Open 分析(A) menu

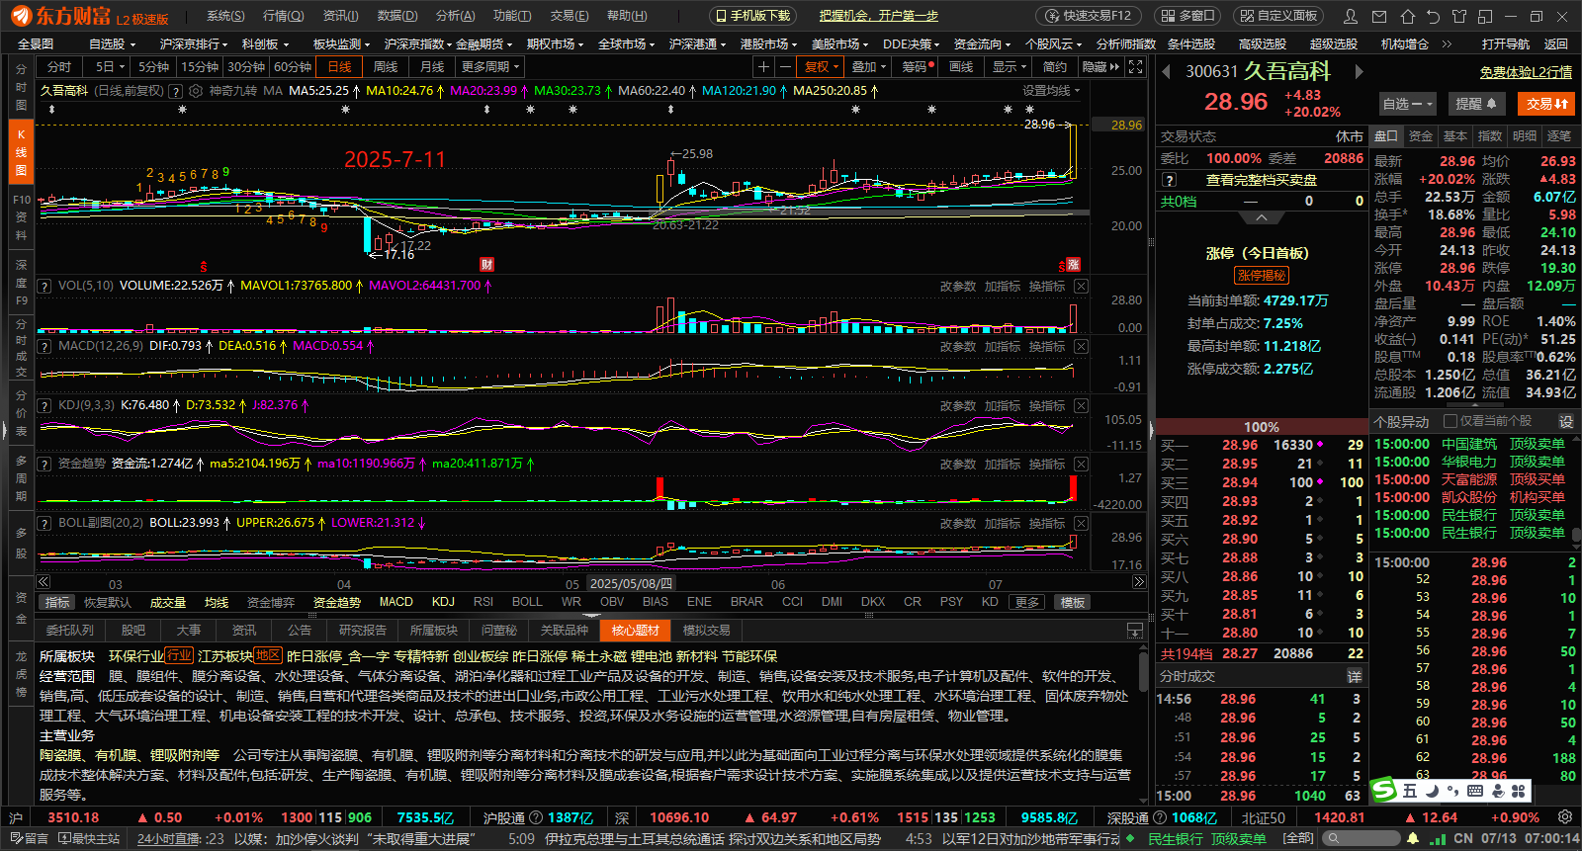coord(455,16)
